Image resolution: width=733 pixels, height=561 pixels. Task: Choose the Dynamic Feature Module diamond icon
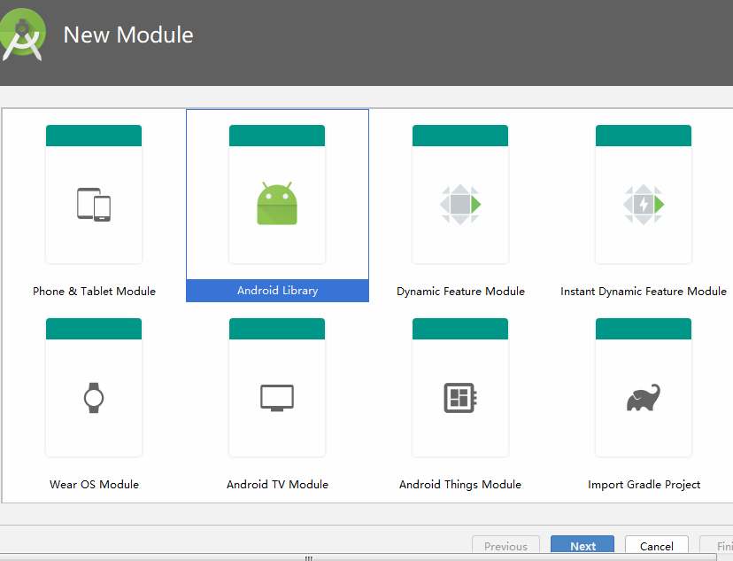click(460, 205)
